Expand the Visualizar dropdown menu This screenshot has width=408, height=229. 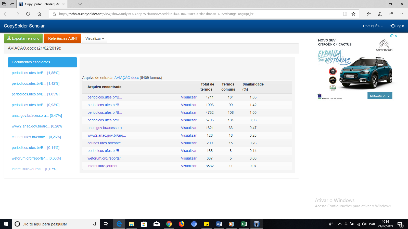coord(95,38)
